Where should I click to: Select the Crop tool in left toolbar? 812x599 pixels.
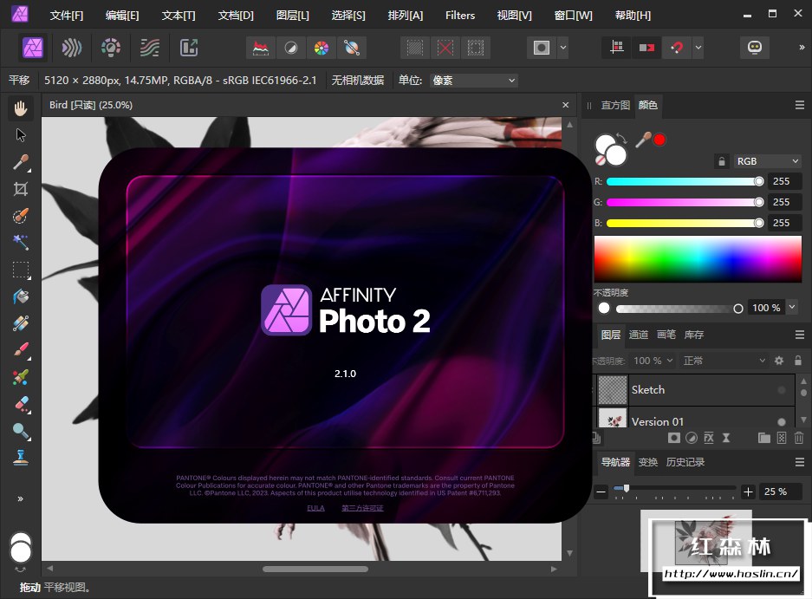tap(21, 189)
